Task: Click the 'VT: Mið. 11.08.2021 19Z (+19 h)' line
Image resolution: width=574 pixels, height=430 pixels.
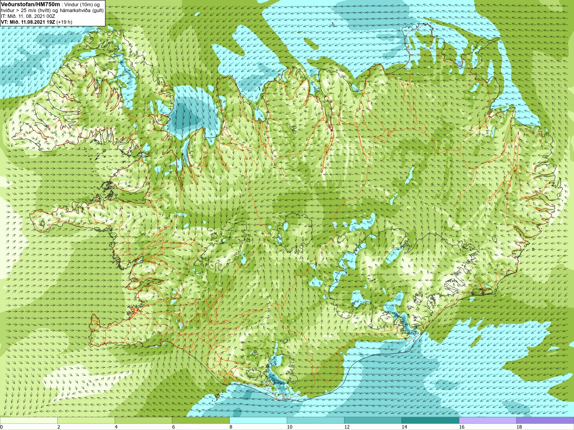Action: click(36, 22)
